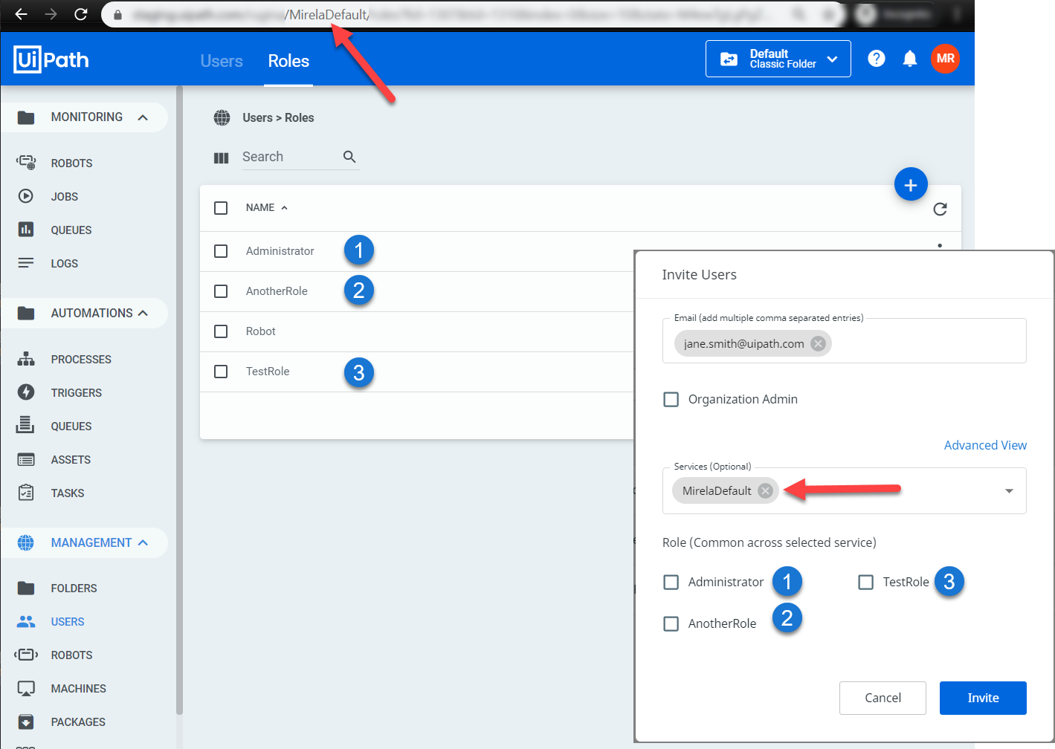The image size is (1055, 749).
Task: Reload the page in browser
Action: pos(81,14)
